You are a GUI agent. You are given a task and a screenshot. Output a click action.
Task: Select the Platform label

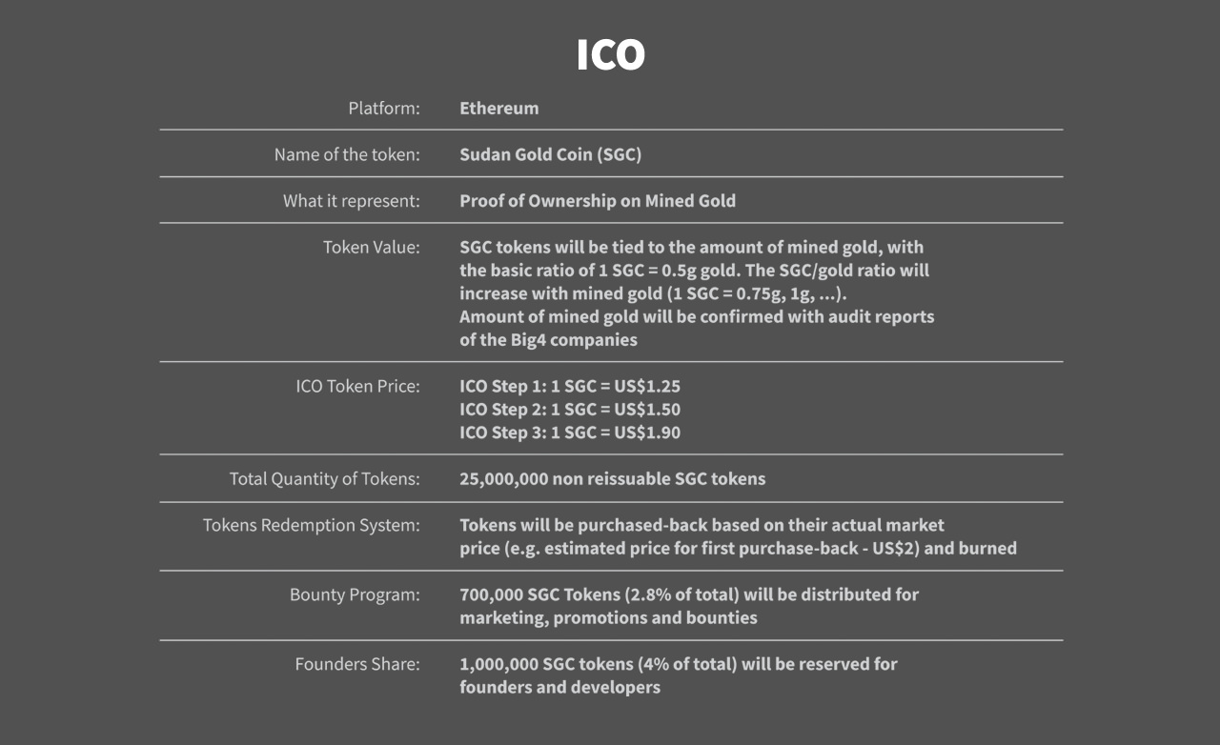pos(383,108)
